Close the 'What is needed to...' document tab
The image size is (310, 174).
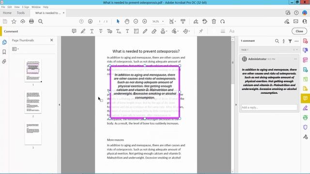pyautogui.click(x=63, y=13)
